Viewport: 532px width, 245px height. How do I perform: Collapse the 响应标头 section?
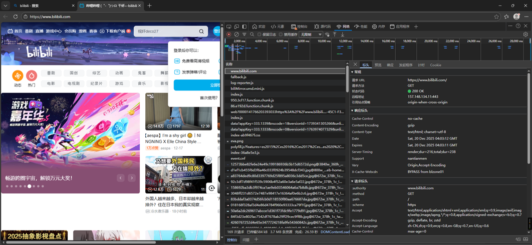click(x=352, y=110)
